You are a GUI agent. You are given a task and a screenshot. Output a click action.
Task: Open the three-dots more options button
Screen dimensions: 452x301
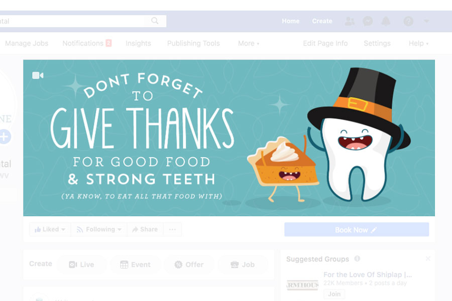(x=172, y=230)
